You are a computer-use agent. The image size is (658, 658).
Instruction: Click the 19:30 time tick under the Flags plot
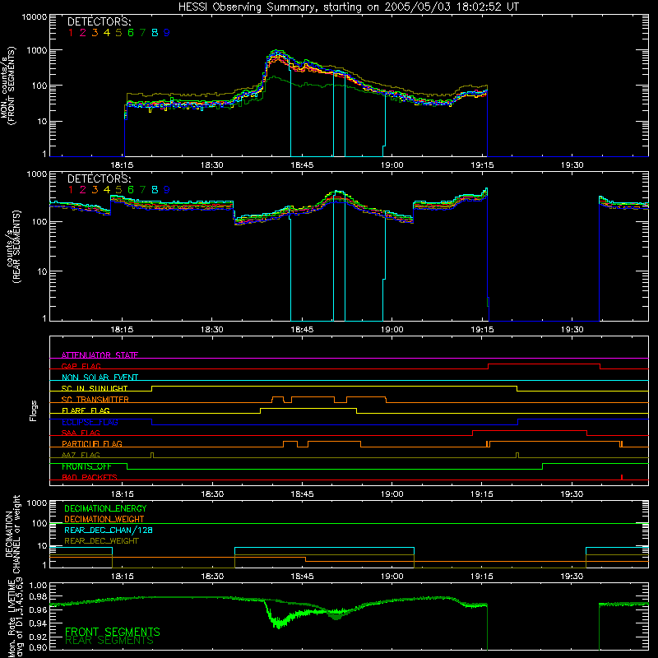572,494
